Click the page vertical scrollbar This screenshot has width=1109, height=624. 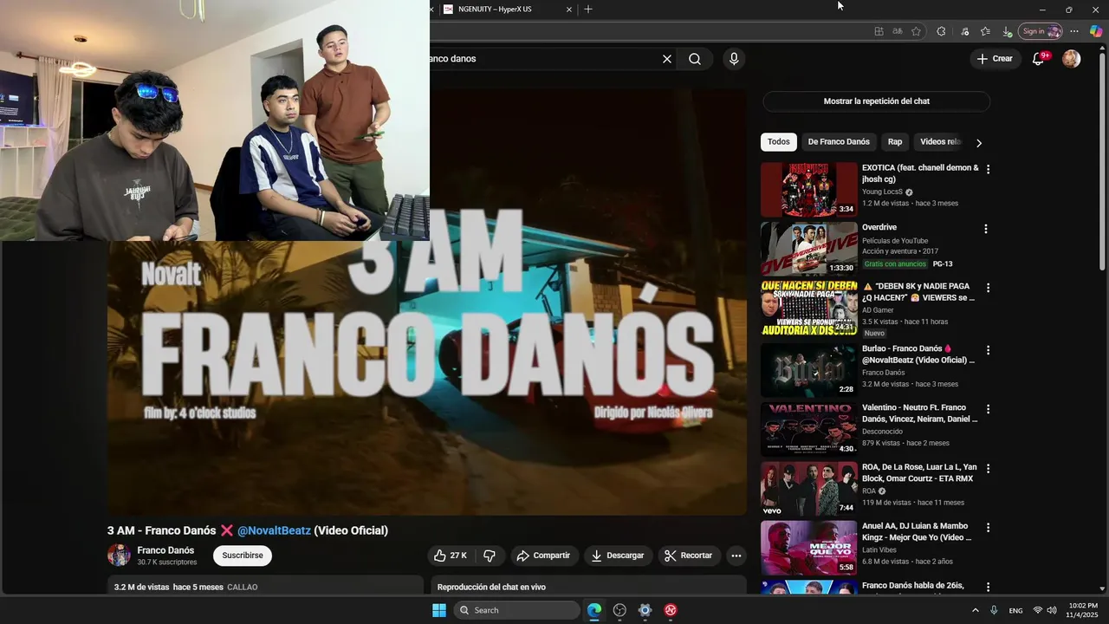(x=1103, y=160)
